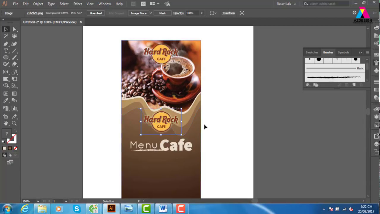Set fill to Color mode swatch

coord(4,148)
